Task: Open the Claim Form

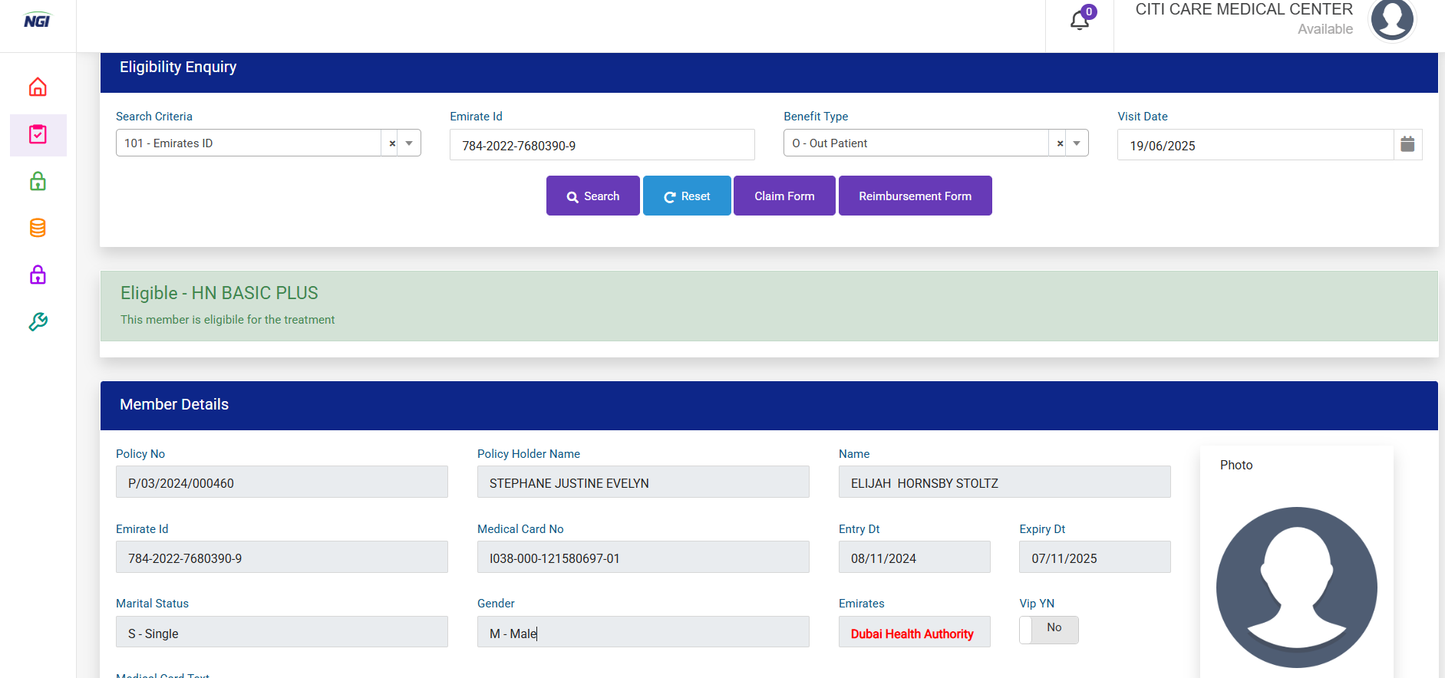Action: point(784,196)
